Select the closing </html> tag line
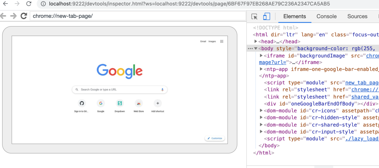The width and height of the screenshot is (379, 168). (x=264, y=153)
